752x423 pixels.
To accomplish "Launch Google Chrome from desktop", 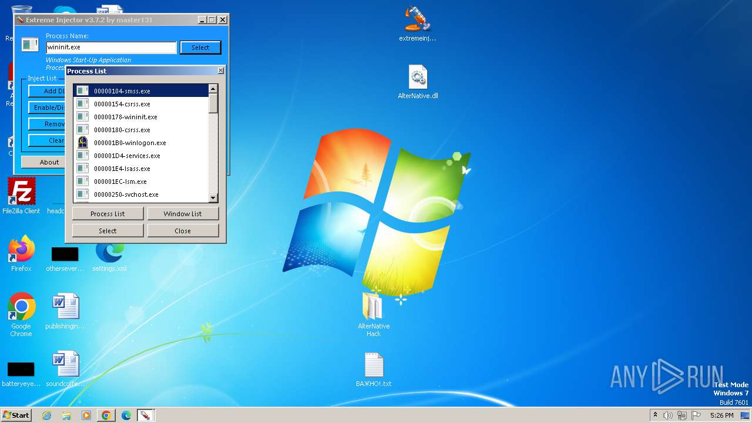I will pos(21,315).
